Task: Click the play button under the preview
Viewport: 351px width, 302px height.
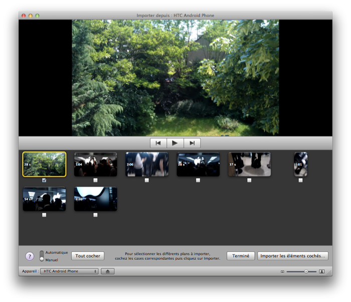Action: (x=175, y=143)
